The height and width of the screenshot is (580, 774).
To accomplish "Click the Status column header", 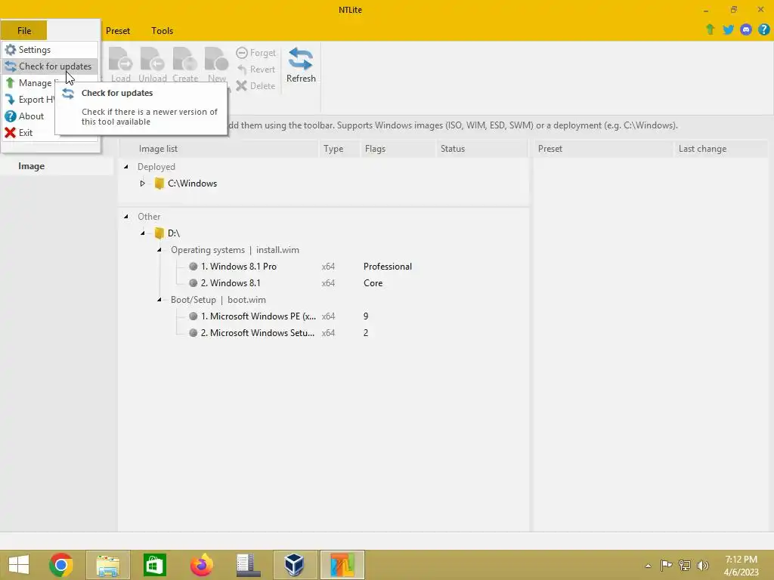I will click(x=481, y=149).
